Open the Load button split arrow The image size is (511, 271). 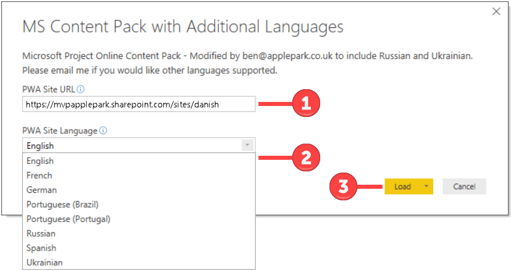(426, 186)
